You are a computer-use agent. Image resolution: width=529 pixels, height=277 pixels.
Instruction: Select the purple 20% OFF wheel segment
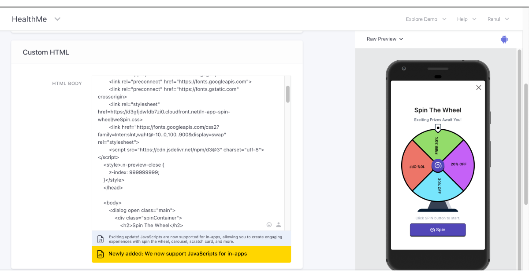point(458,164)
